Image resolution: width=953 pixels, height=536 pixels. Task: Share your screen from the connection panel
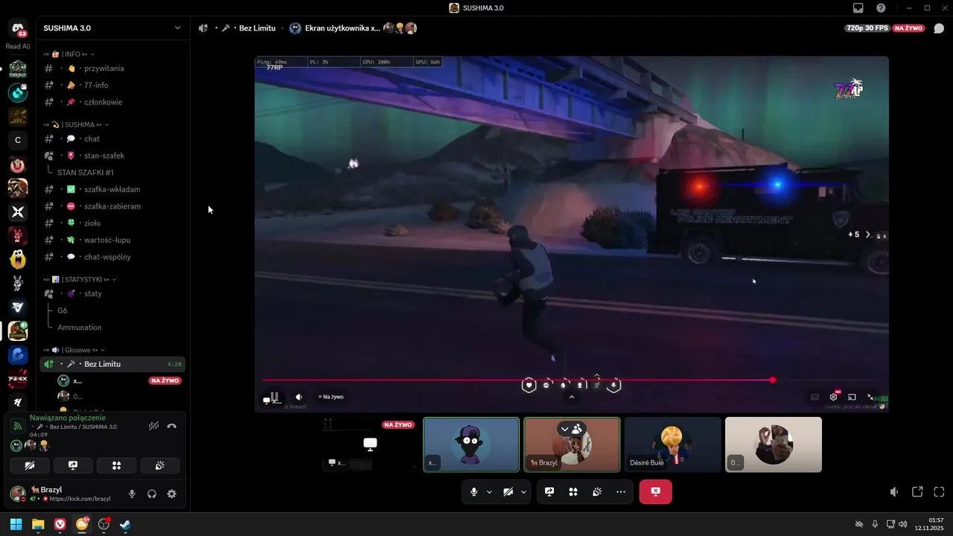pos(73,465)
